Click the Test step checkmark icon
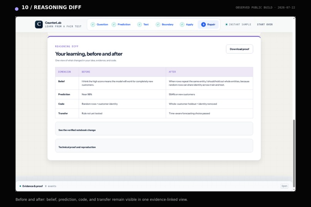 pos(140,25)
